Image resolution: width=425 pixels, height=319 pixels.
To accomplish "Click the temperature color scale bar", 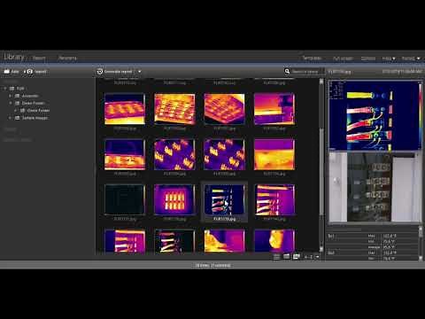I will click(x=421, y=115).
